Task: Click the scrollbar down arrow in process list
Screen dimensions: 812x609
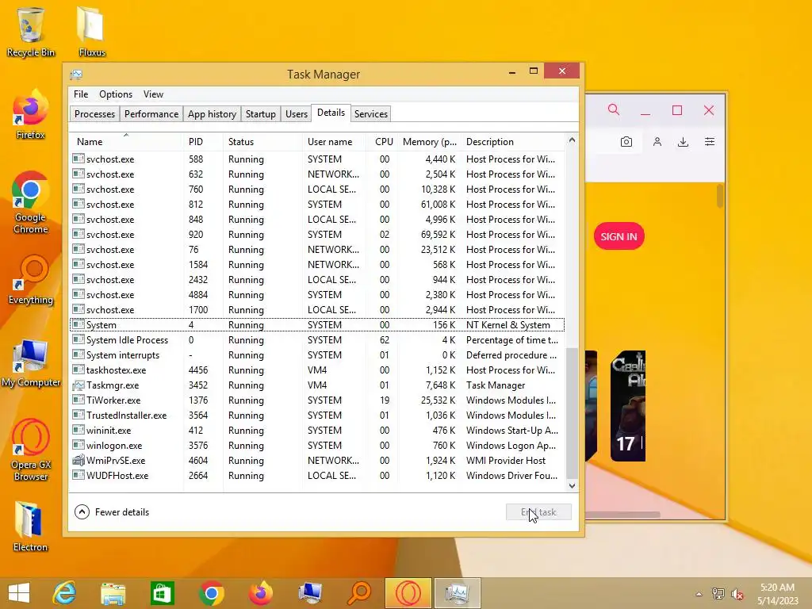Action: [572, 486]
